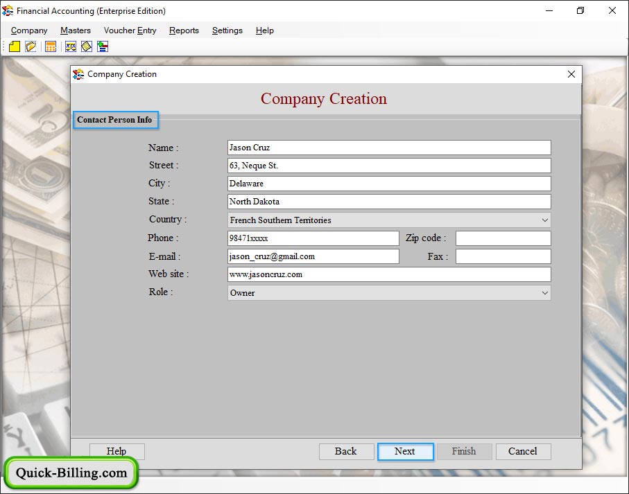Click the Web site input field
Screen dimensions: 629x494
coord(389,274)
